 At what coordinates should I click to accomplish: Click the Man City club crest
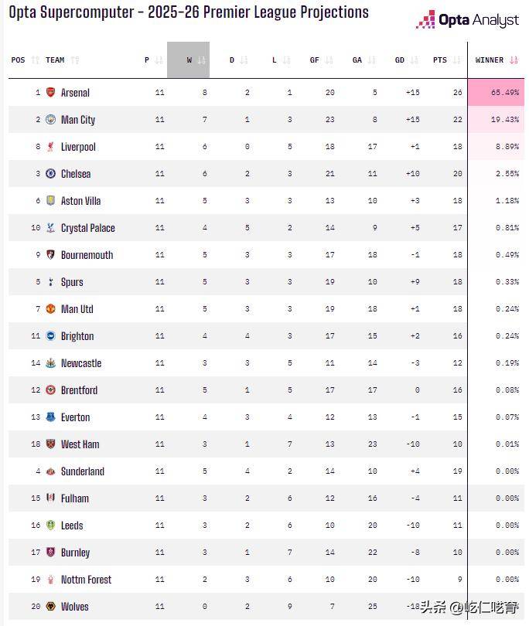tap(51, 120)
